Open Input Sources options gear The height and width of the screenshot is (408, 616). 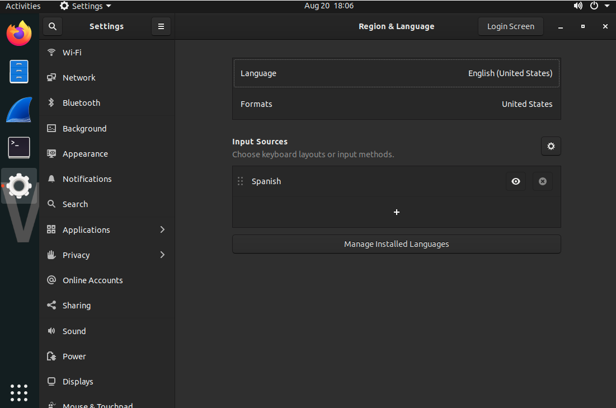pyautogui.click(x=551, y=146)
